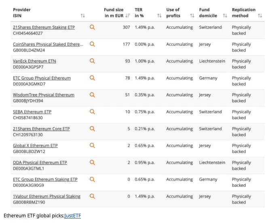Open magnifier icon for VanEck Ethereum ETN

coord(92,61)
